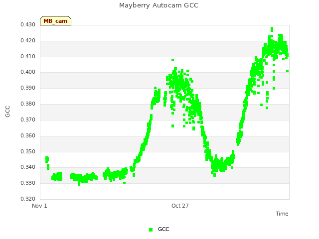
Task: Click the 0.390 y-axis value
Action: pos(28,88)
